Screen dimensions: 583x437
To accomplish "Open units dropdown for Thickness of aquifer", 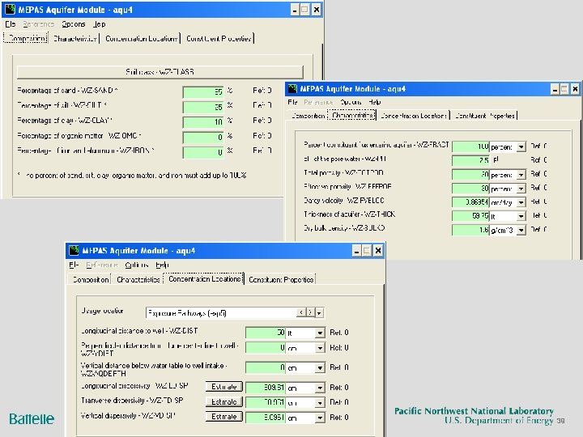I will point(521,216).
